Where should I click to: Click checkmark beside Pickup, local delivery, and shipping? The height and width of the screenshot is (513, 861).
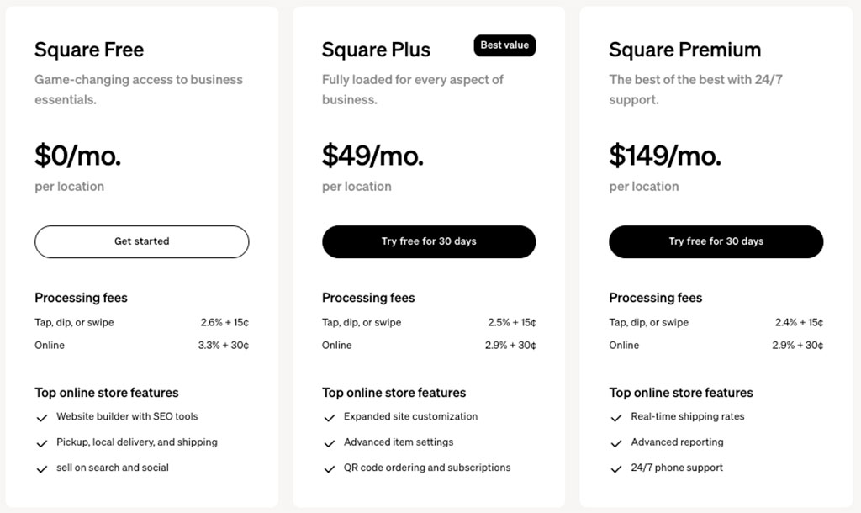point(41,443)
